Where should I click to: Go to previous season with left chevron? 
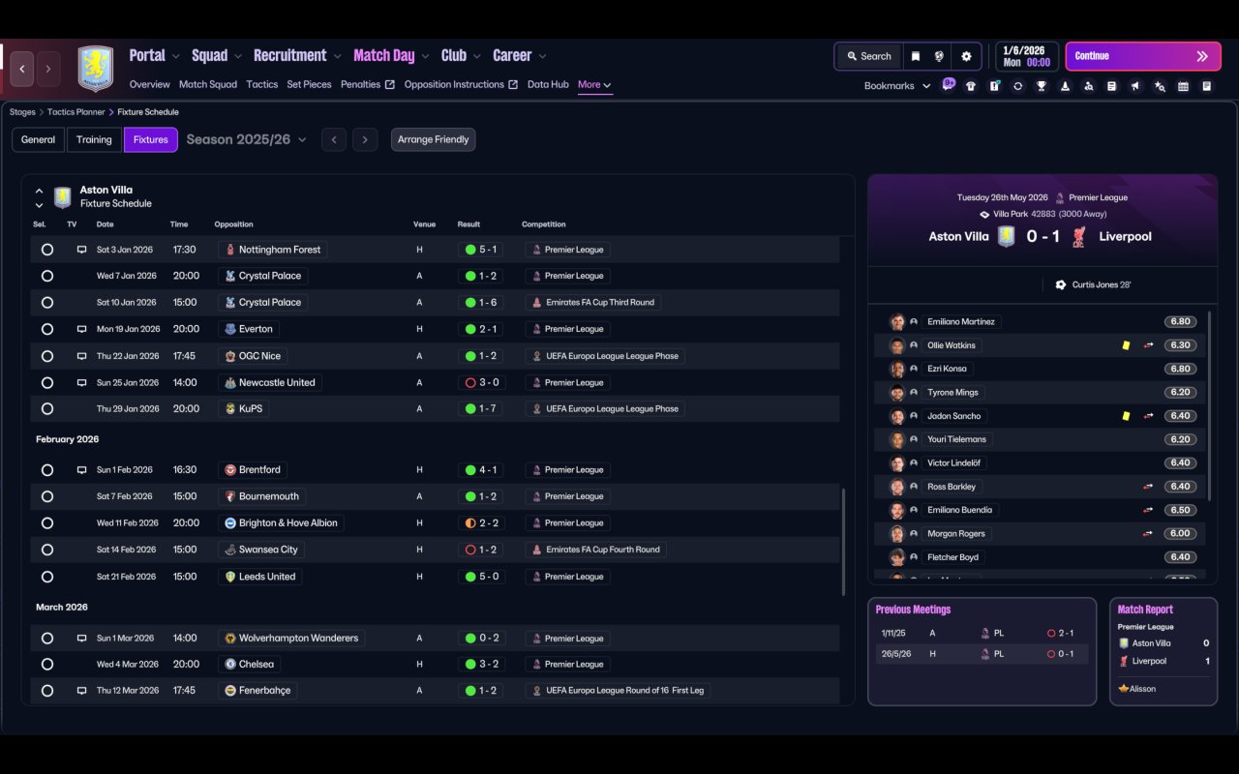pos(334,139)
